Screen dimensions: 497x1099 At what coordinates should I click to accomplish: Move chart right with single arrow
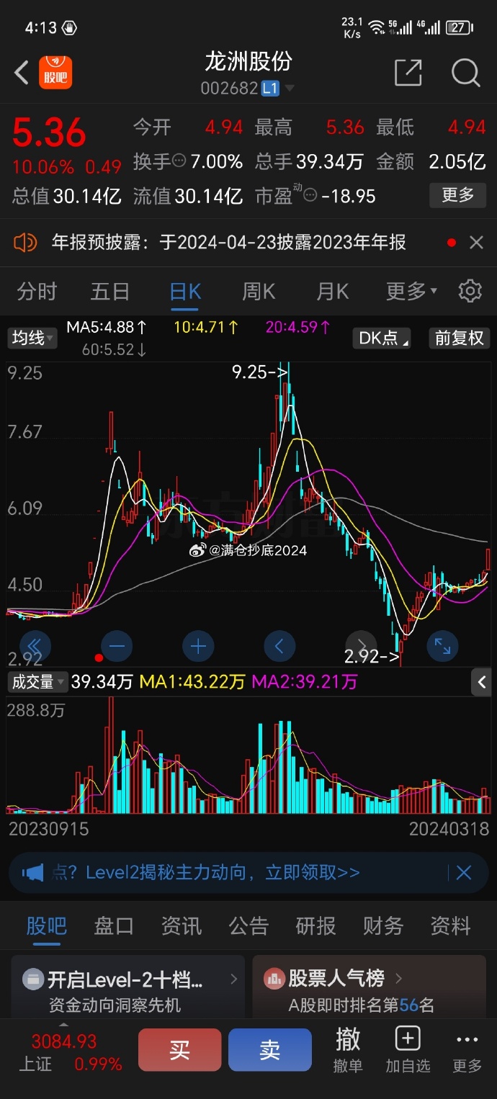[x=362, y=646]
